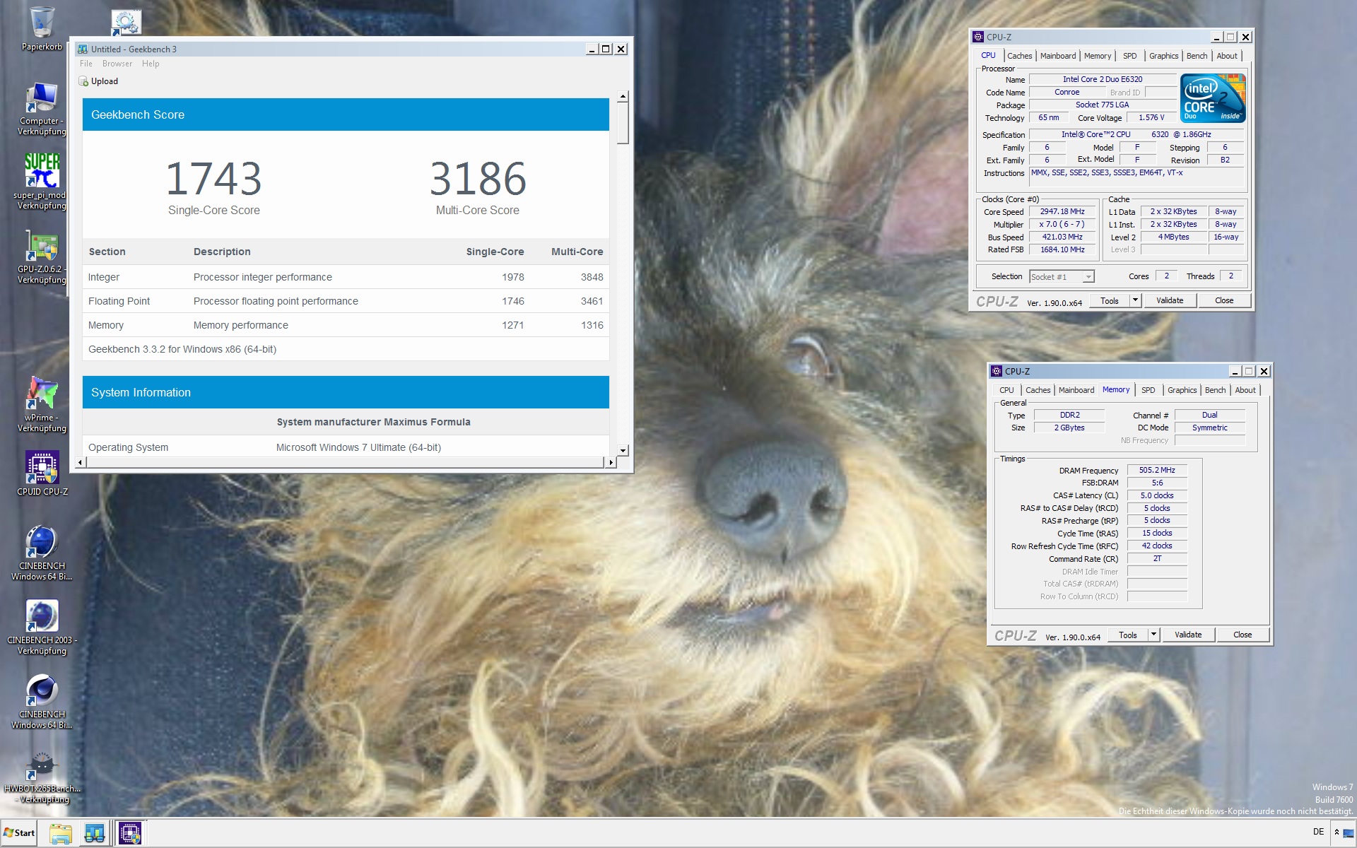The width and height of the screenshot is (1357, 848).
Task: Select the CINEBENCH 2003 desktop shortcut
Action: 42,628
